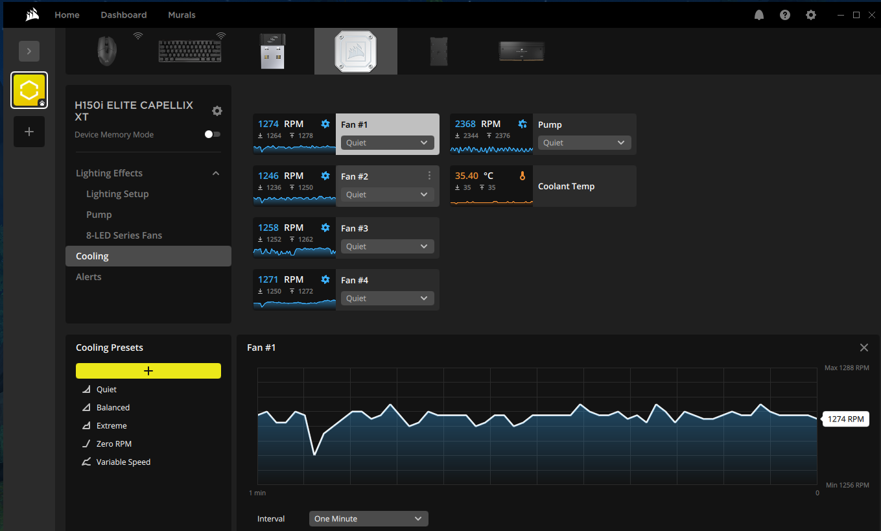This screenshot has height=531, width=881.
Task: Add a new profile with plus button
Action: [x=29, y=132]
